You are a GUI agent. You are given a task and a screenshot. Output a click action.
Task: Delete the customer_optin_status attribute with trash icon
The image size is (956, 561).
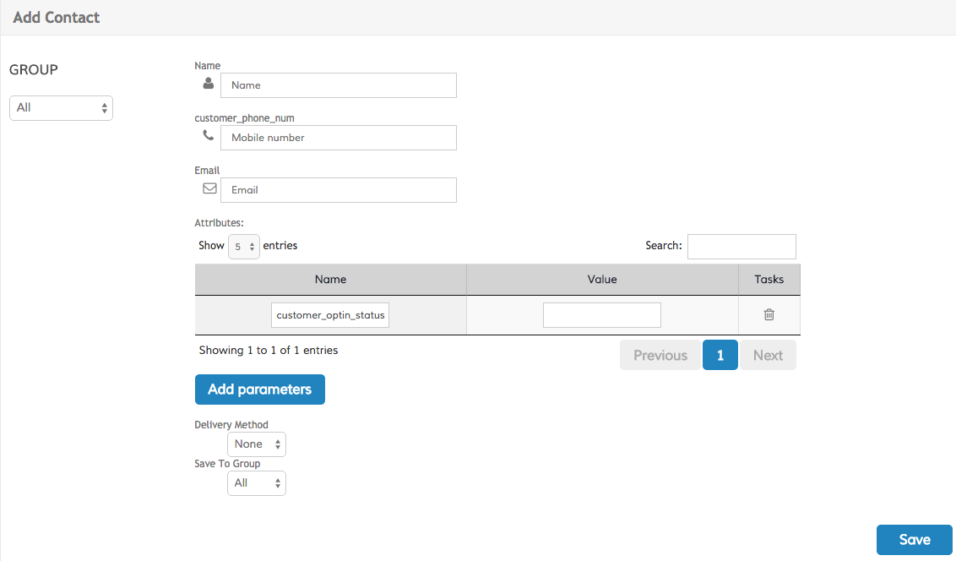(x=769, y=314)
